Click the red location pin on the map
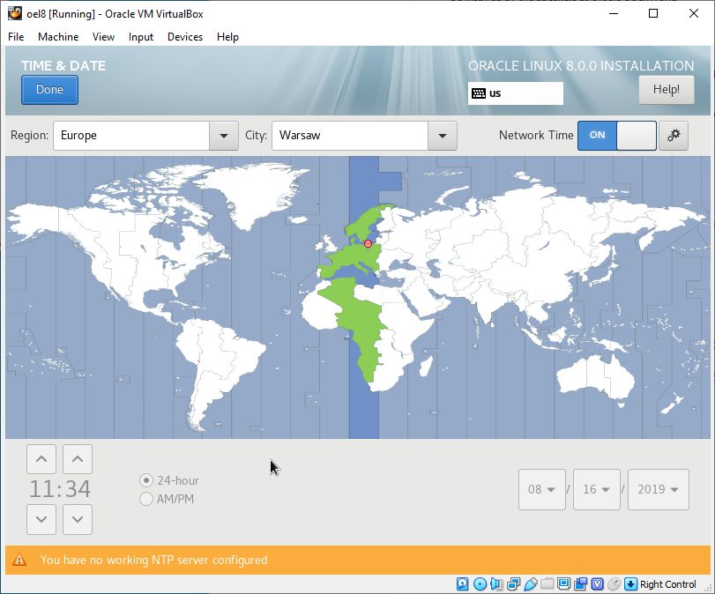Image resolution: width=715 pixels, height=594 pixels. [368, 245]
